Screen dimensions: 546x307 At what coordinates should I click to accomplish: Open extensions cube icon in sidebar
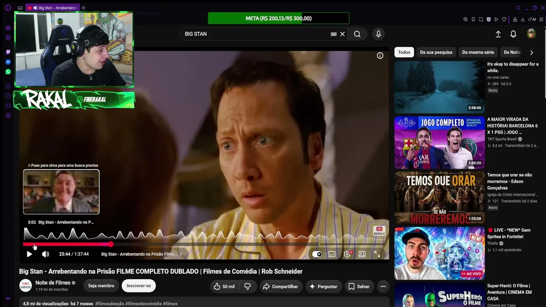point(8,106)
